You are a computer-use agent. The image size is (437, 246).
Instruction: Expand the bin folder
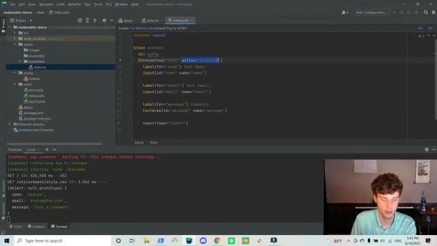click(15, 33)
